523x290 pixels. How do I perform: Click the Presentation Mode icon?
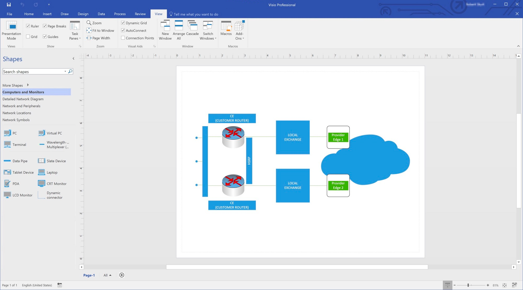click(x=11, y=26)
